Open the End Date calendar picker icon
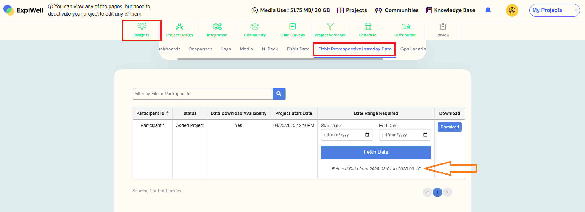Viewport: 585px width, 212px height. click(425, 135)
